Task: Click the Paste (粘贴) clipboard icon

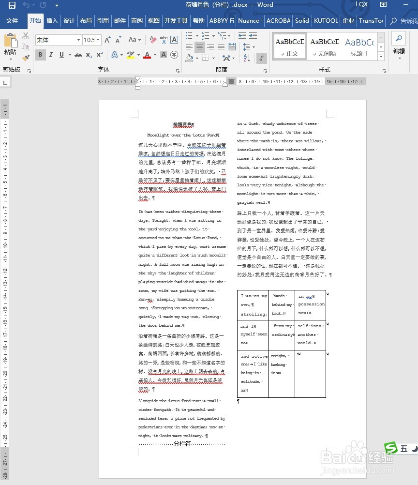Action: (10, 41)
